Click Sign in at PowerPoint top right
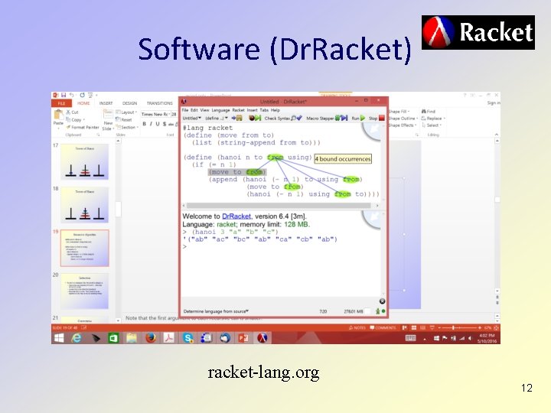 point(494,103)
